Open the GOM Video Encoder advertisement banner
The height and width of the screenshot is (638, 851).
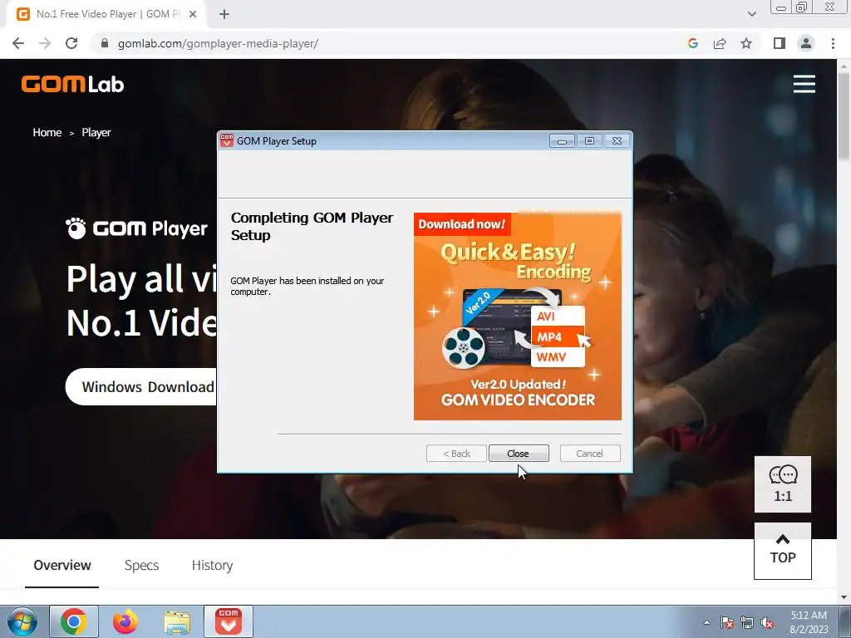517,317
